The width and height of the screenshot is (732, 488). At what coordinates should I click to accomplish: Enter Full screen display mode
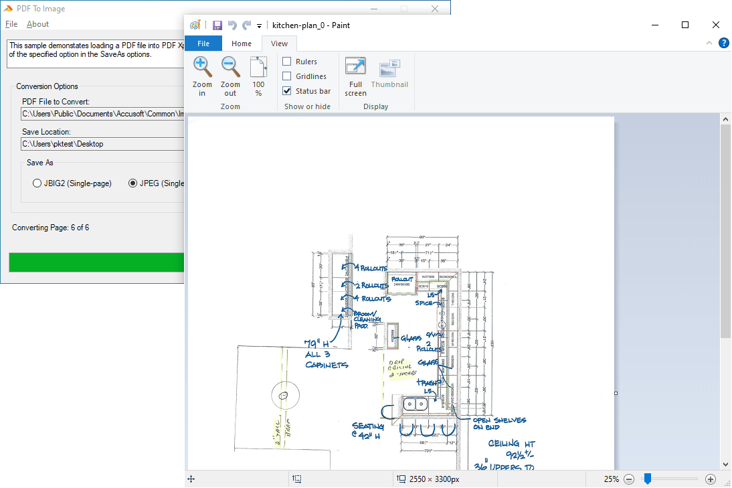pyautogui.click(x=355, y=75)
